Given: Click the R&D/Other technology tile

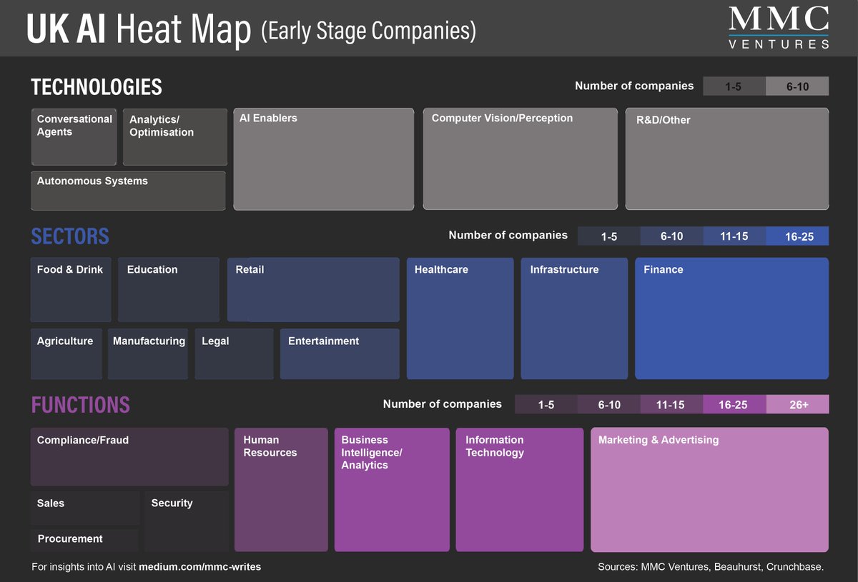Looking at the screenshot, I should (726, 159).
